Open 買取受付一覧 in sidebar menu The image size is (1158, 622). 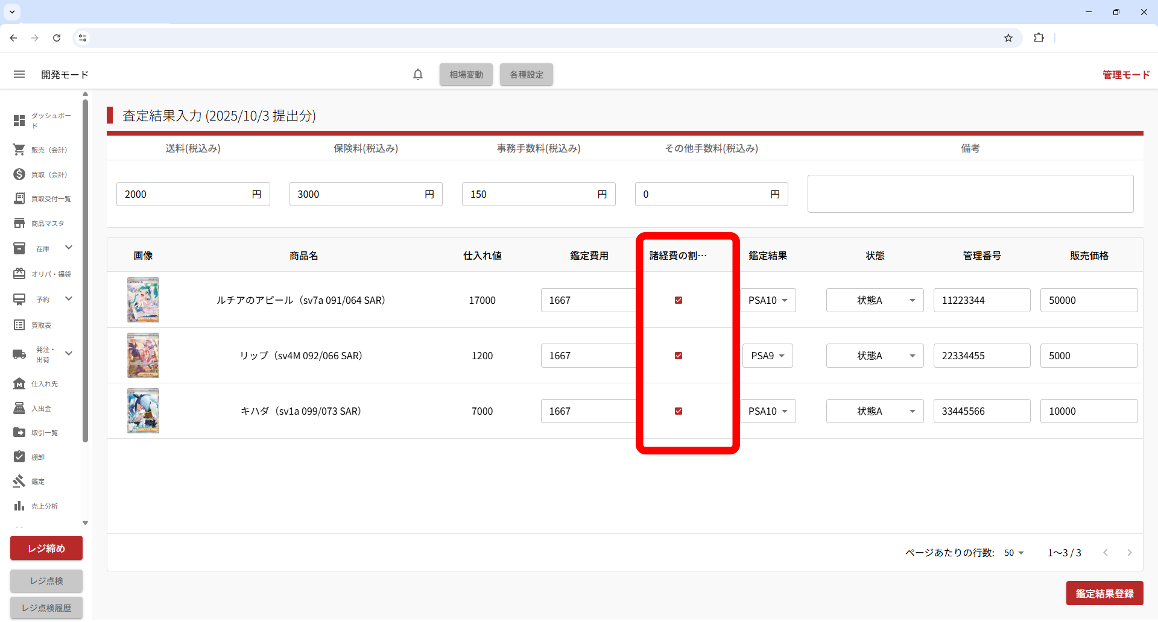pos(51,199)
